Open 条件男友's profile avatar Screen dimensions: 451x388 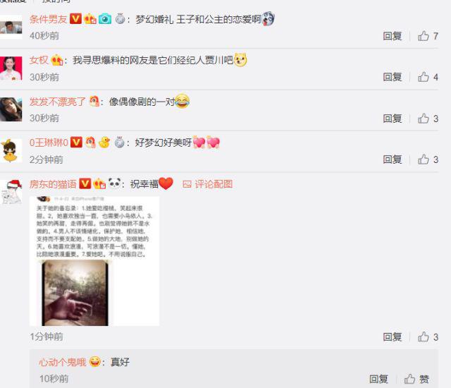pyautogui.click(x=11, y=27)
